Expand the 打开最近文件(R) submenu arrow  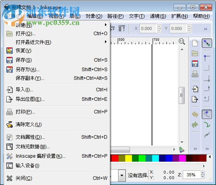(x=106, y=42)
